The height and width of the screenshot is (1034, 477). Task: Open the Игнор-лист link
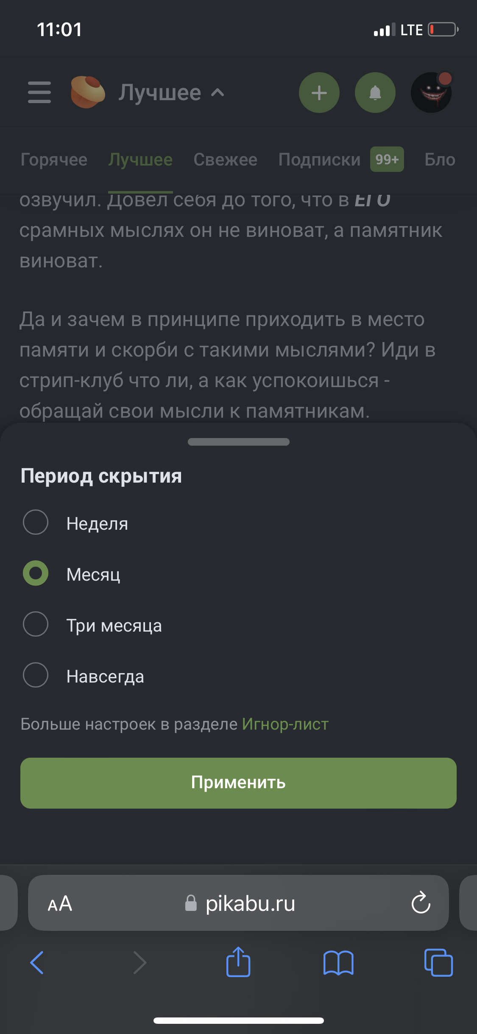click(285, 724)
